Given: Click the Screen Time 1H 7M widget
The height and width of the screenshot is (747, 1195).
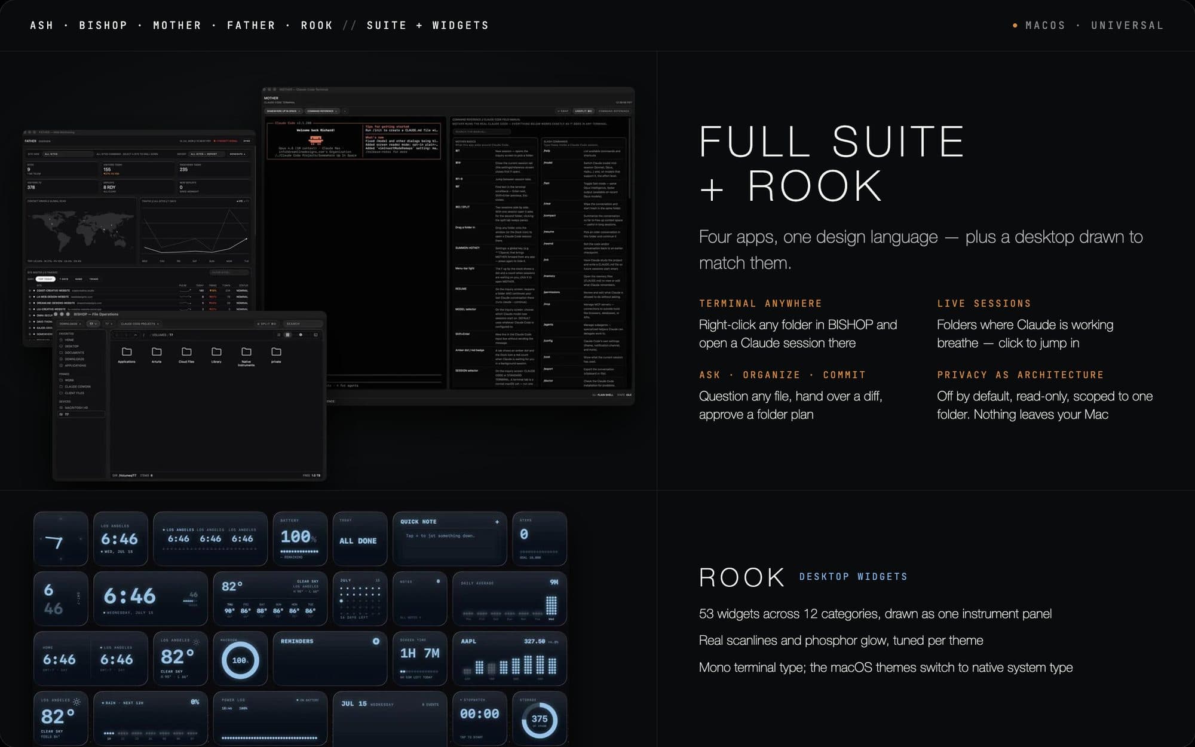Looking at the screenshot, I should [x=420, y=659].
